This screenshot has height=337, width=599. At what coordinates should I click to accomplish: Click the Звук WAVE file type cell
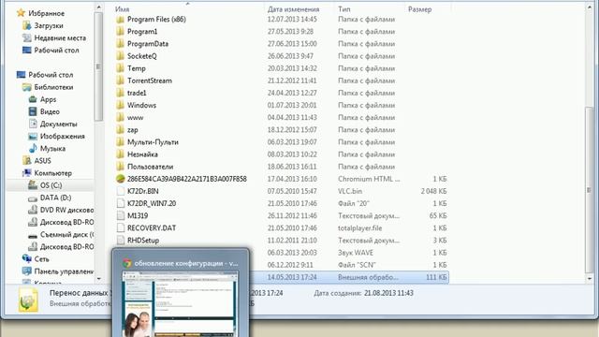point(356,253)
